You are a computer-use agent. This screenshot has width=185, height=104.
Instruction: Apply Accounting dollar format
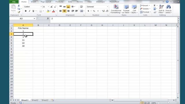[x=88, y=11]
